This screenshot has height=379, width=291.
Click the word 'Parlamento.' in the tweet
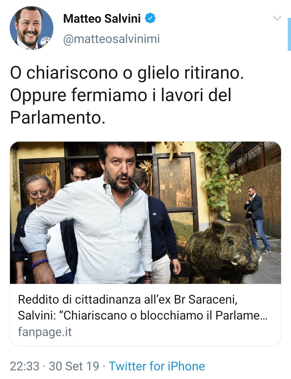pyautogui.click(x=58, y=118)
